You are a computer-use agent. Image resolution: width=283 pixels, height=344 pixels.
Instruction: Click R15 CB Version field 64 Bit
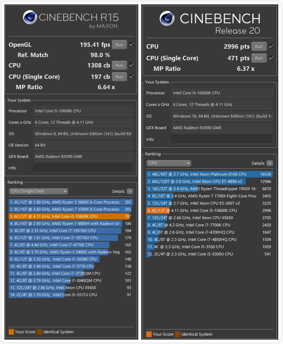[x=83, y=145]
